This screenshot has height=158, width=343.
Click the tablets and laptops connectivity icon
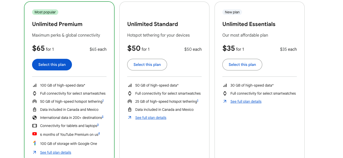[35, 126]
